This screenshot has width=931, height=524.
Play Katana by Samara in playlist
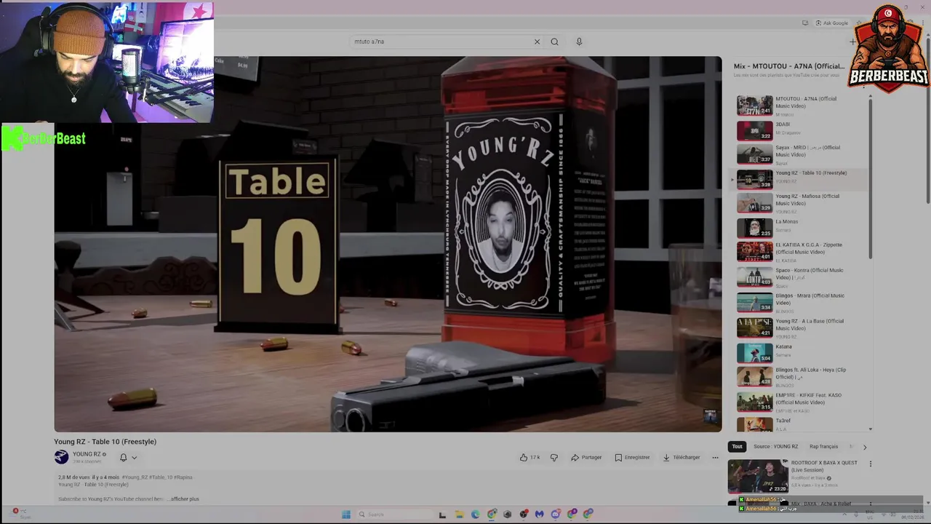click(800, 353)
